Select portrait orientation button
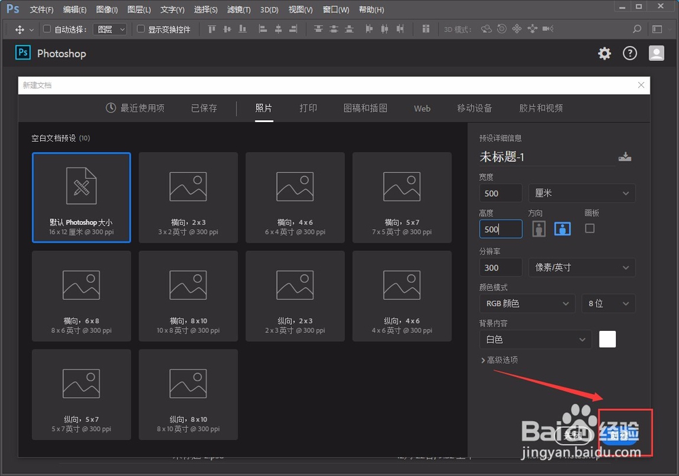The image size is (679, 476). [538, 229]
